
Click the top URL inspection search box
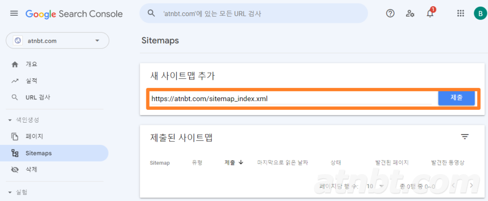(254, 13)
